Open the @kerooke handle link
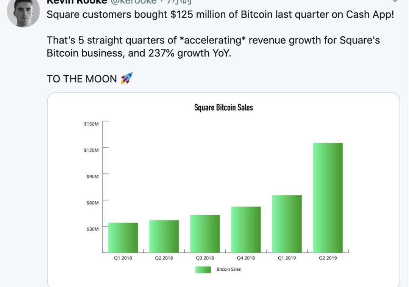 click(133, 2)
